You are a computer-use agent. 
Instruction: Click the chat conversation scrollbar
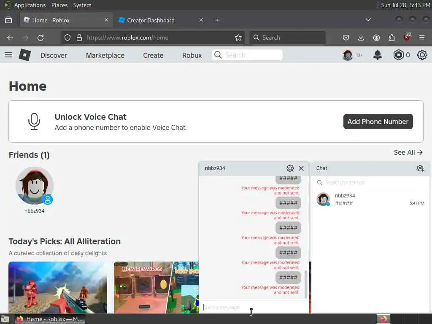(x=305, y=284)
